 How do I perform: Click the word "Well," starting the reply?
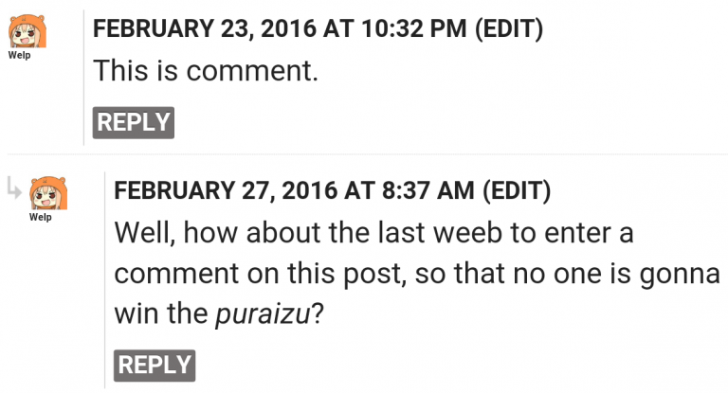coord(144,232)
